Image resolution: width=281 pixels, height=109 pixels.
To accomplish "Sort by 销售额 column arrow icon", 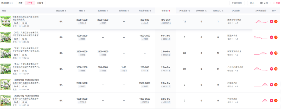I will point(169,11).
